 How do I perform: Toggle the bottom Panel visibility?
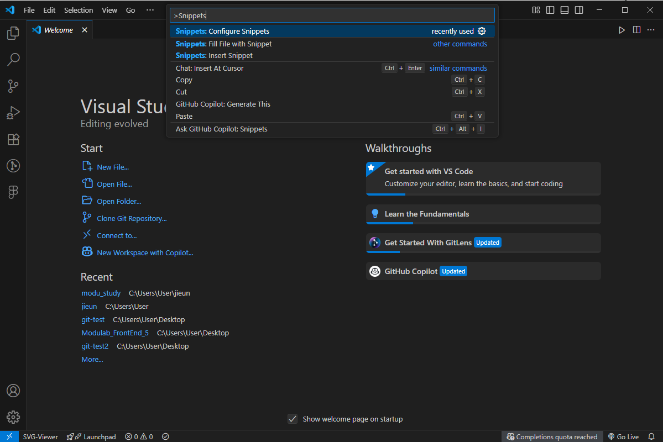point(565,10)
